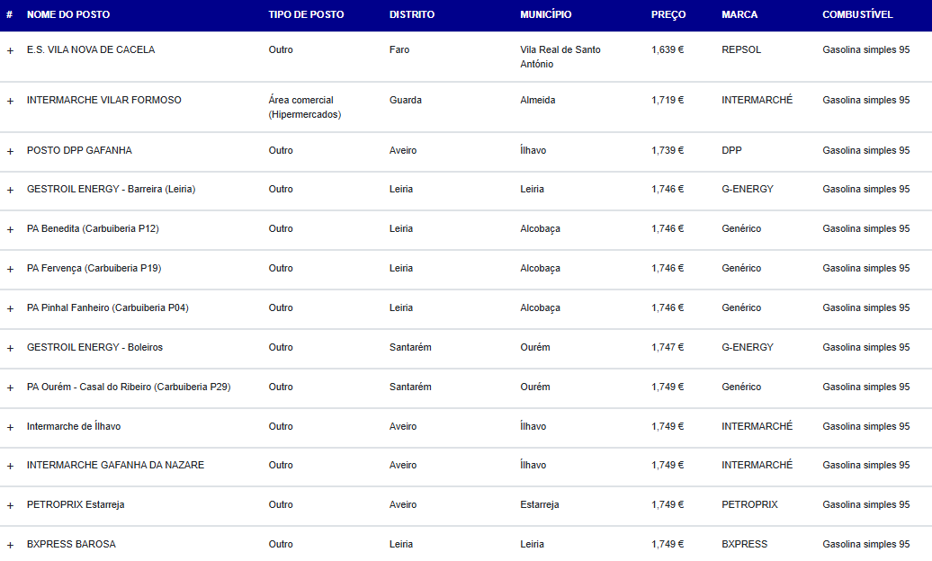Sort by COMBUSTÍVEL column header
The image size is (932, 561).
[x=857, y=15]
